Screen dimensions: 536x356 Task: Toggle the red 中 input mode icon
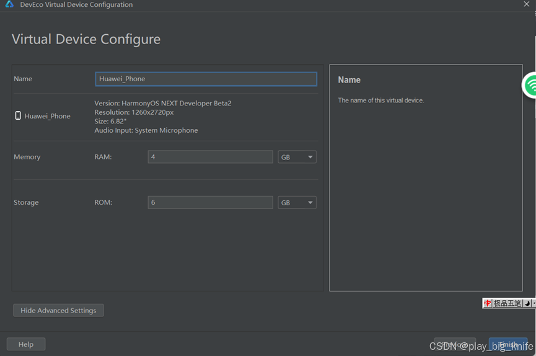tap(487, 303)
